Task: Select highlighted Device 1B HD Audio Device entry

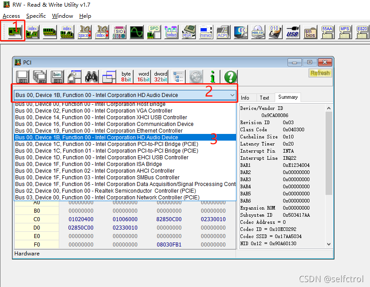Action: pos(125,137)
